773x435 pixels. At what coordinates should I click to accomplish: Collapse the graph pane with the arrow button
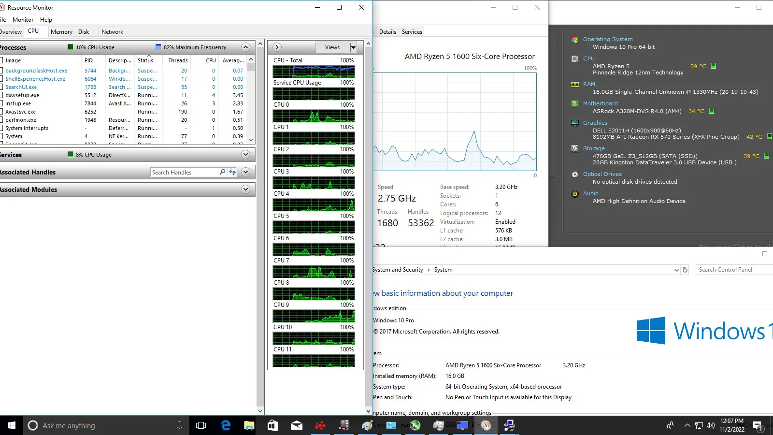(x=277, y=47)
